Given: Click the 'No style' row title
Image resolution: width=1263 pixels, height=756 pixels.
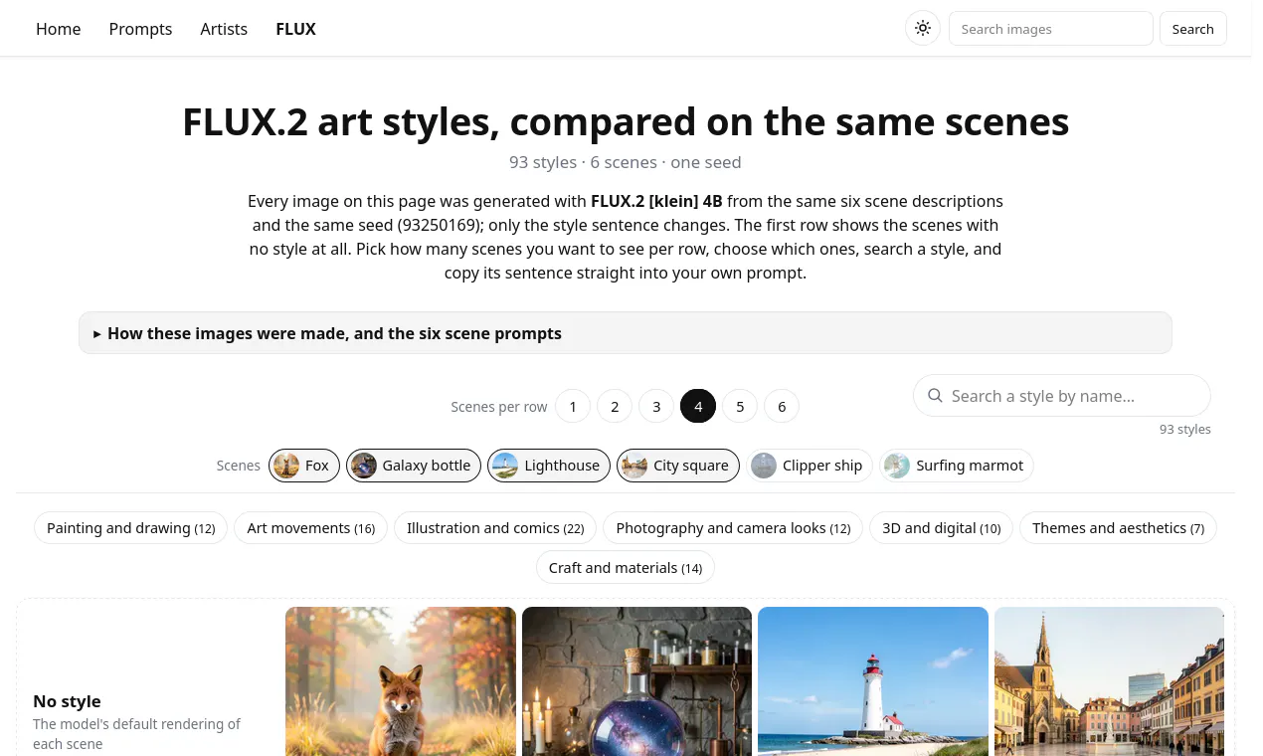Looking at the screenshot, I should (x=67, y=701).
